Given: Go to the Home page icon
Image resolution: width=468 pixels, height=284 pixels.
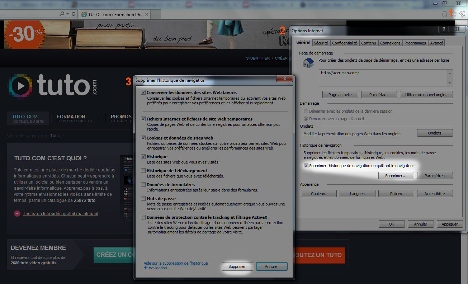Looking at the screenshot, I should click(x=445, y=14).
